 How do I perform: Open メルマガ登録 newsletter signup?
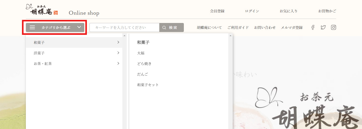292,28
